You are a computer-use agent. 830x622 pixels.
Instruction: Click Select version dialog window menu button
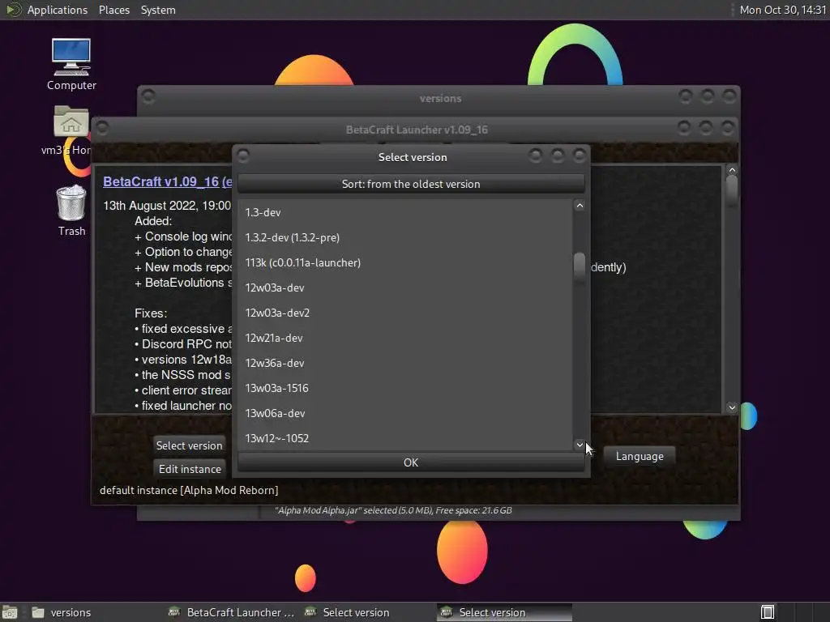pyautogui.click(x=243, y=155)
